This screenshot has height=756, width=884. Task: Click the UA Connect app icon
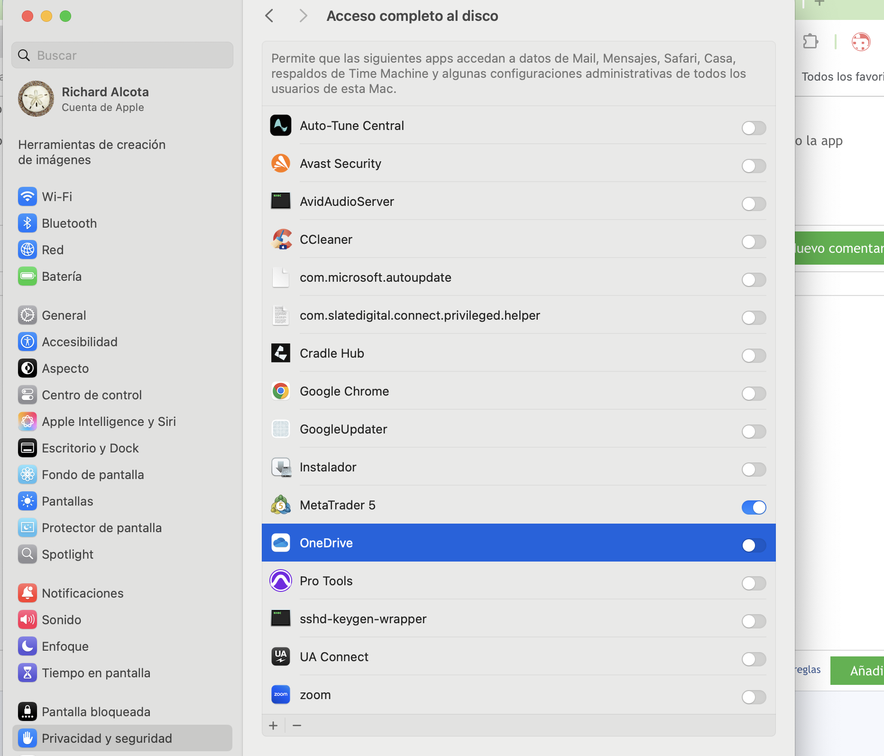(281, 657)
